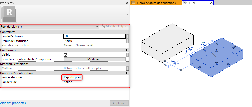Collapse the Contraintes section
Screen dimensions: 252x107
127,32
